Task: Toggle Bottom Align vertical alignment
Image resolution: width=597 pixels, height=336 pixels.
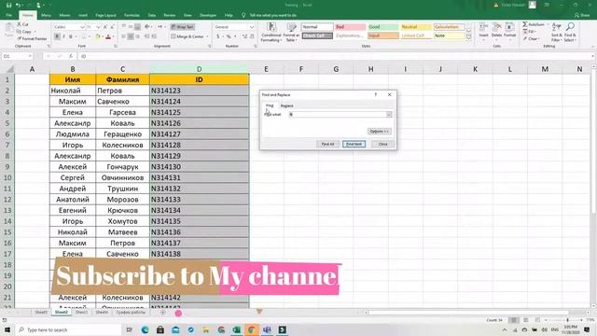Action: (137, 27)
